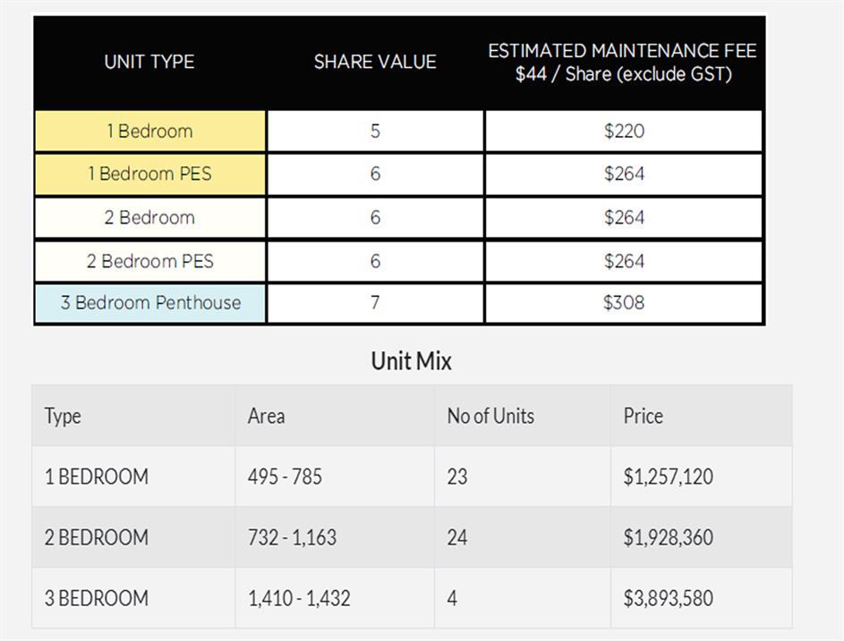Viewport: 844px width, 641px height.
Task: Click the 1 Bedroom PES cell
Action: (x=150, y=173)
